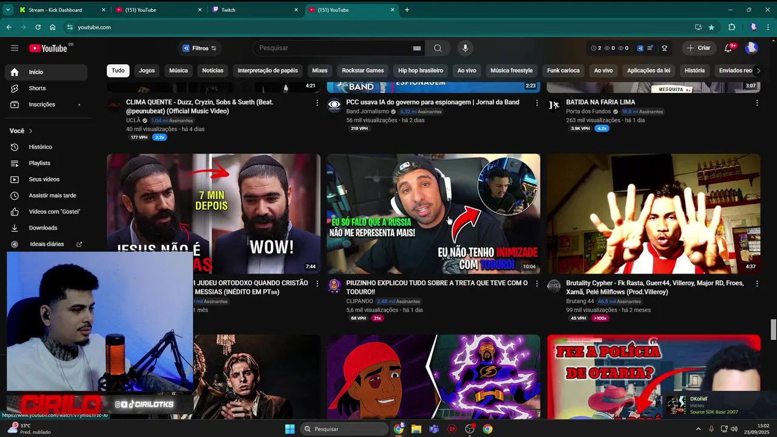Open the 7 MIN DEPOIS video thumbnail
This screenshot has height=437, width=777.
click(214, 214)
